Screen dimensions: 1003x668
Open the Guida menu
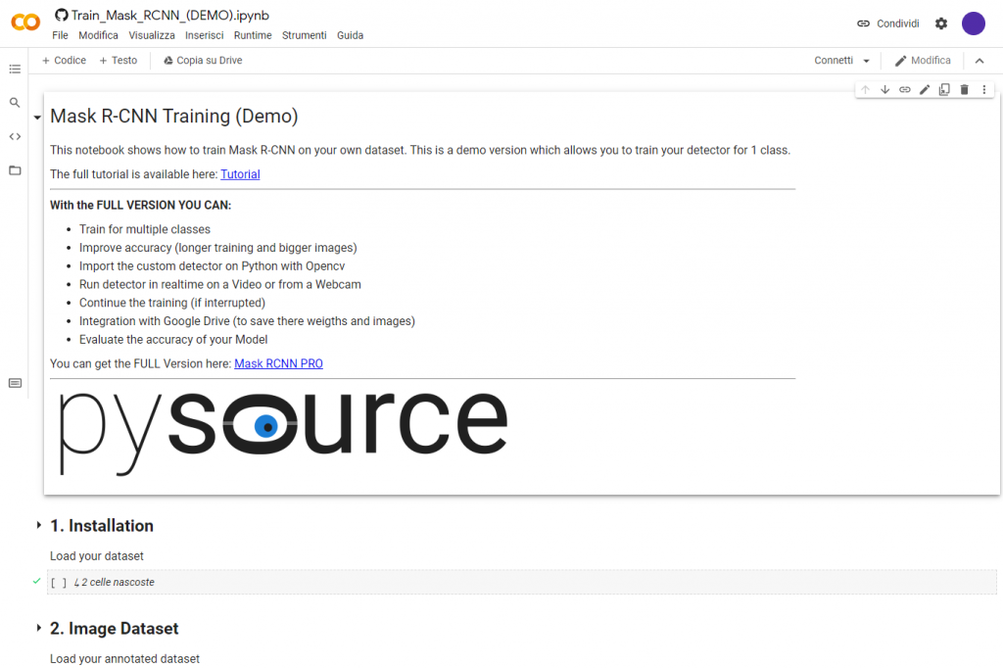(351, 35)
